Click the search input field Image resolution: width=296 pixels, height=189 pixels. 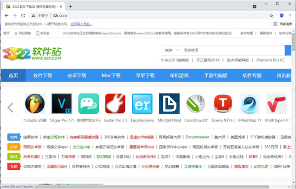point(233,50)
